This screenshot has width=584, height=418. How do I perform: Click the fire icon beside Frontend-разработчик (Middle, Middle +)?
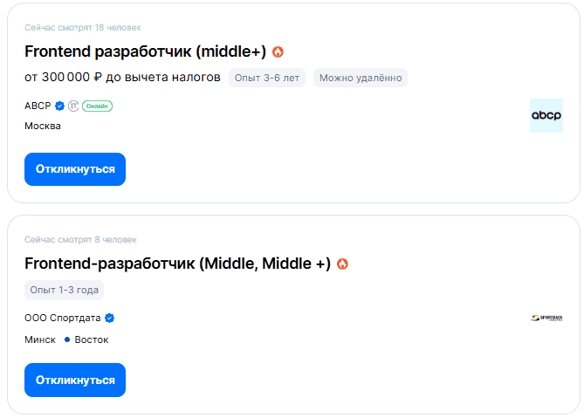[342, 264]
